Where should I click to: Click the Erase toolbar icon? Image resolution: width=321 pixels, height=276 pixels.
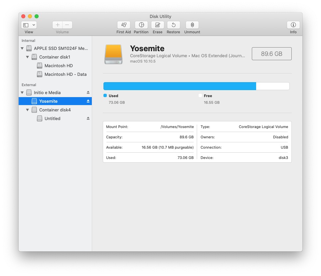[x=157, y=25]
